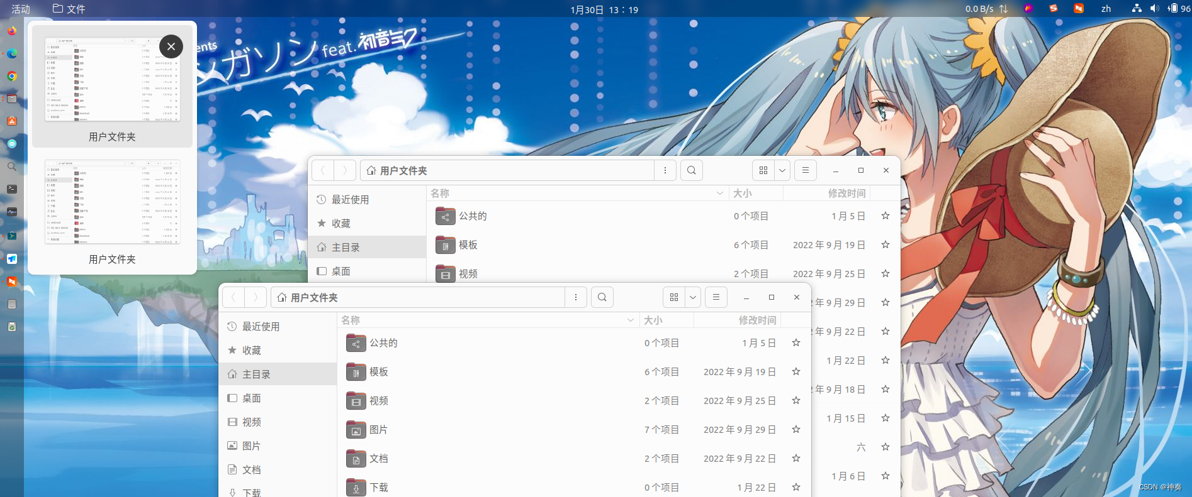The width and height of the screenshot is (1192, 497).
Task: Open Firefox from the dock
Action: tap(12, 31)
